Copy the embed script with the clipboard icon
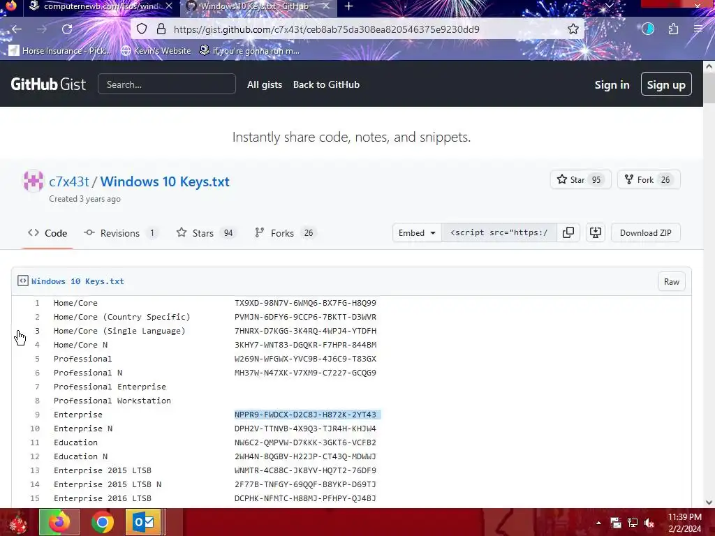Screen dimensions: 715x536 pos(568,232)
